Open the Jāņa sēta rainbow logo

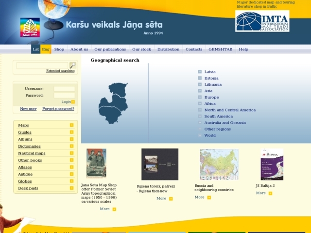(30, 27)
